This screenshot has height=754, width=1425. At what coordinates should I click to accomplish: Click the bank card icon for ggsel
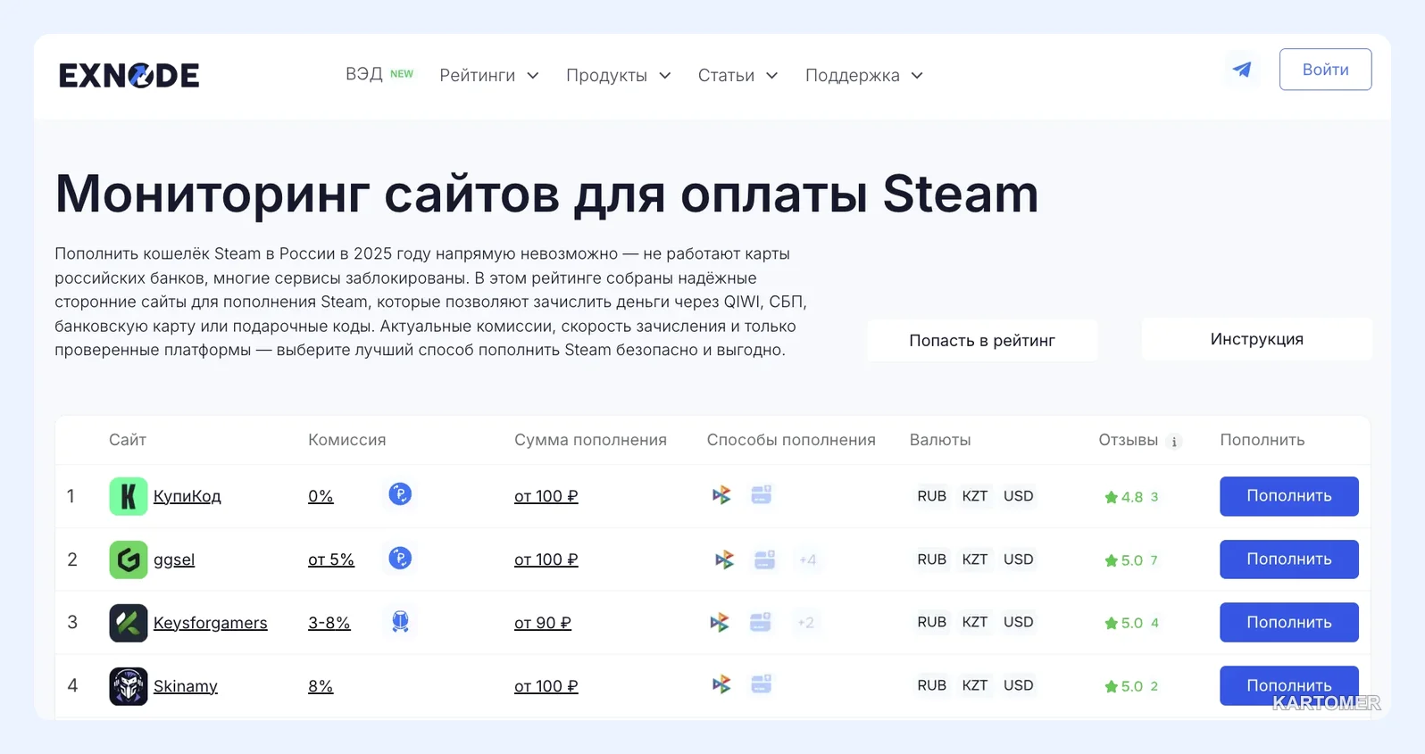coord(765,559)
